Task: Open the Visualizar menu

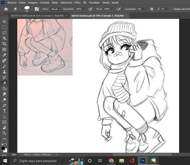Action: pos(94,3)
